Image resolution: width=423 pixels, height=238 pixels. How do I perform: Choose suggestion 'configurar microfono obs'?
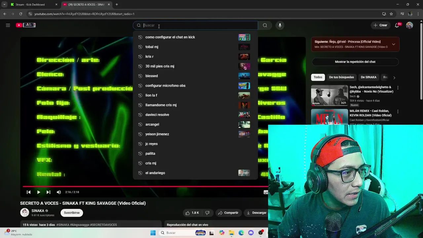pos(195,86)
